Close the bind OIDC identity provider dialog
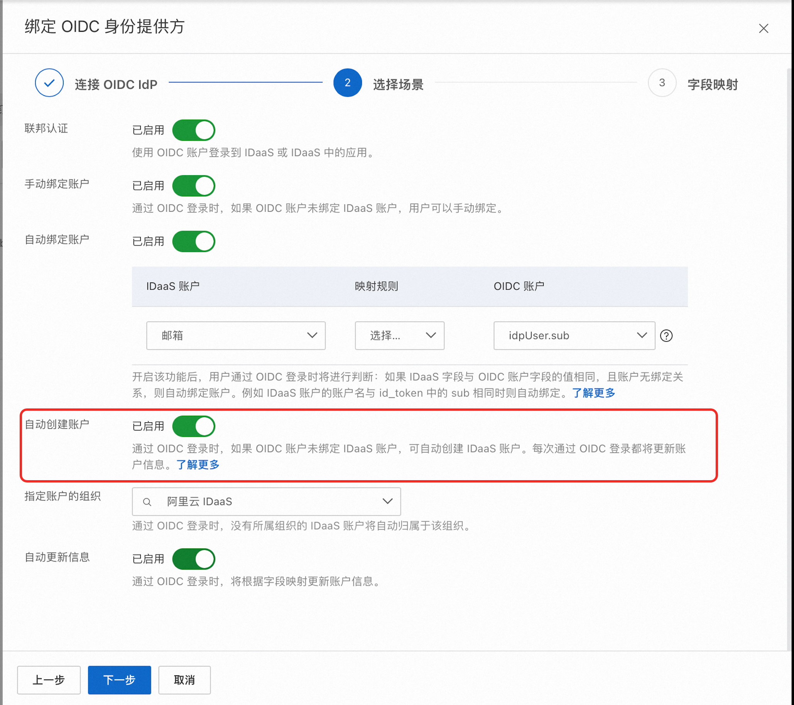 pyautogui.click(x=763, y=28)
